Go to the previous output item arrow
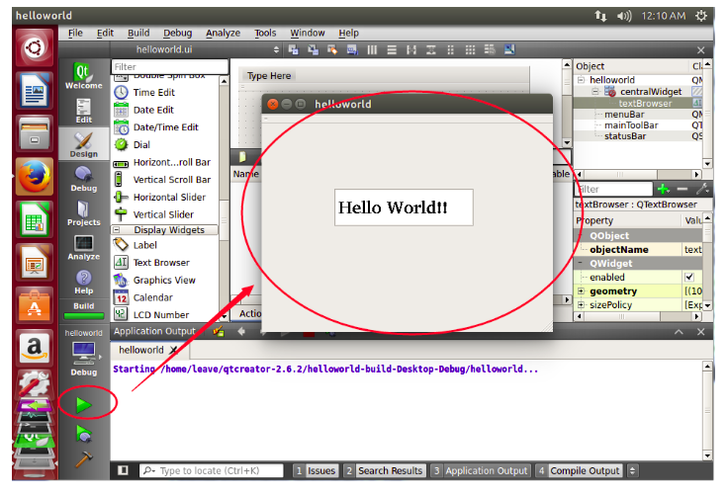 coord(241,332)
